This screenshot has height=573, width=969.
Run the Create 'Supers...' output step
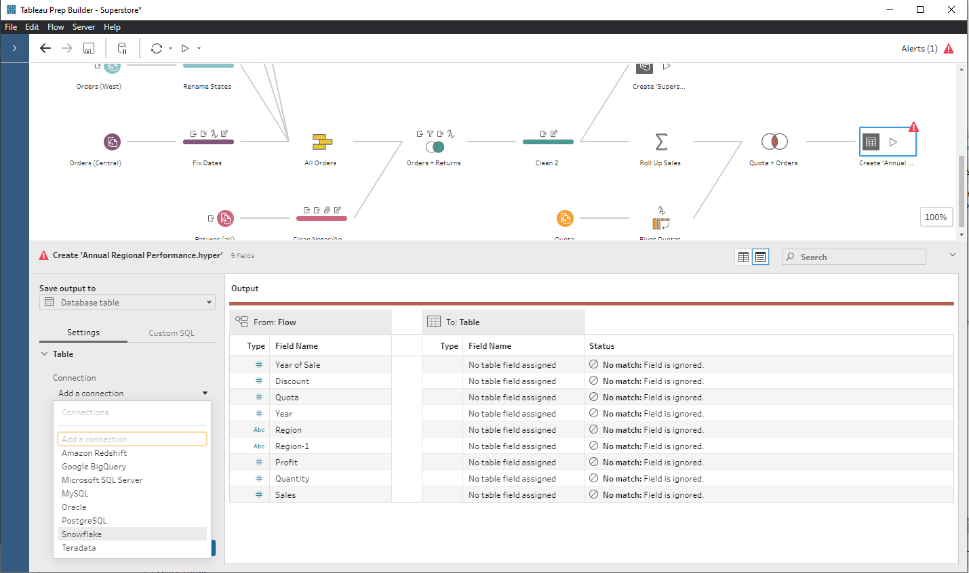[x=667, y=66]
